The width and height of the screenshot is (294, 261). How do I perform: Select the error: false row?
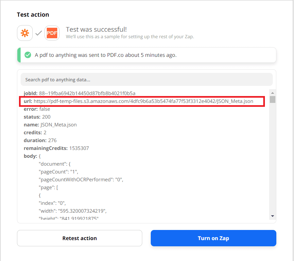coord(37,109)
